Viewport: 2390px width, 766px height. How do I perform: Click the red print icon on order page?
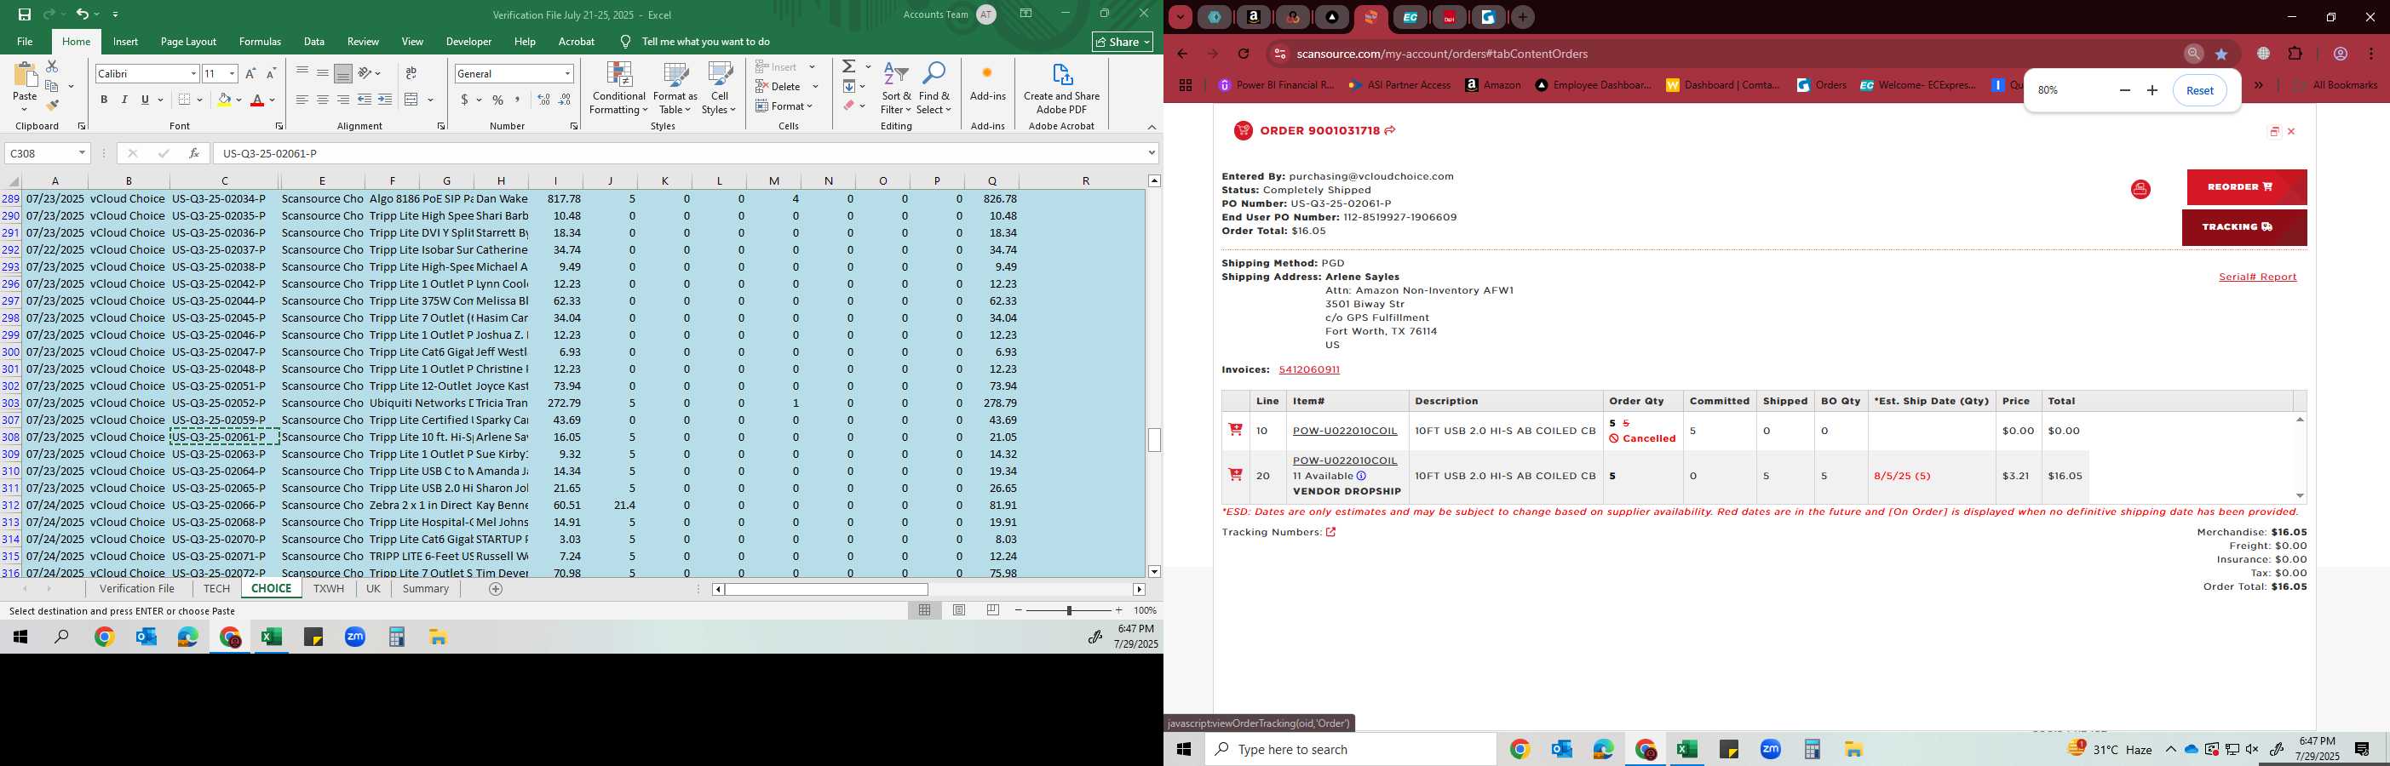click(x=2140, y=189)
